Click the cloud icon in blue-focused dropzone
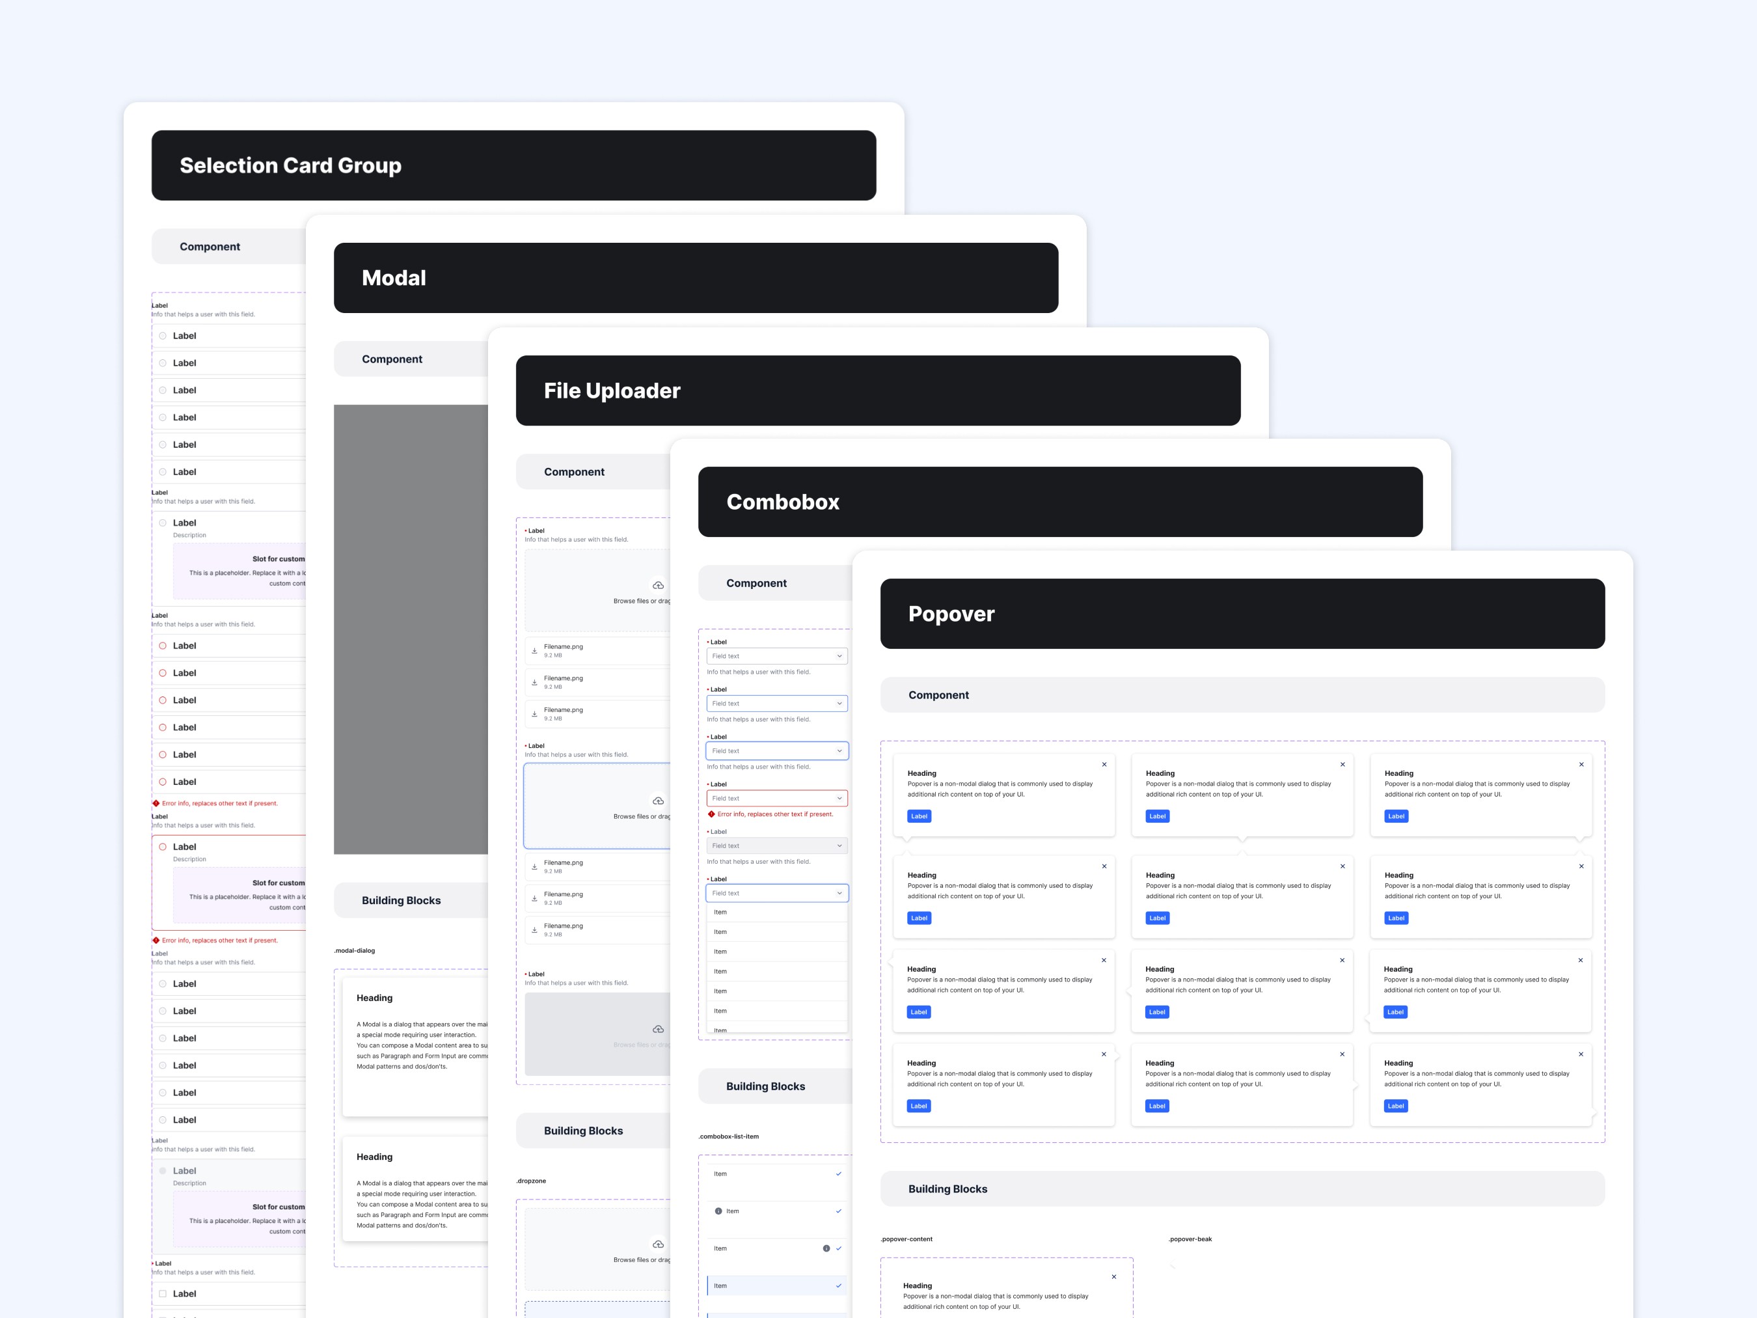The image size is (1757, 1318). pos(658,801)
